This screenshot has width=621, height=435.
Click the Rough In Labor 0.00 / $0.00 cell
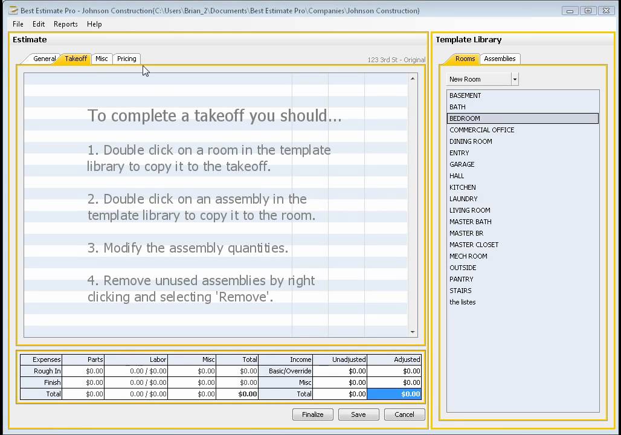[x=136, y=371]
